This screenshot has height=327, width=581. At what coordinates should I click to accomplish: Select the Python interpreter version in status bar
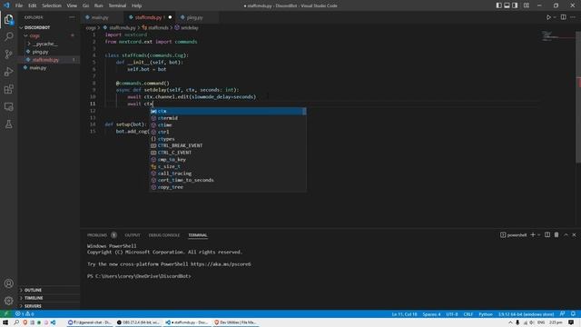pos(526,314)
